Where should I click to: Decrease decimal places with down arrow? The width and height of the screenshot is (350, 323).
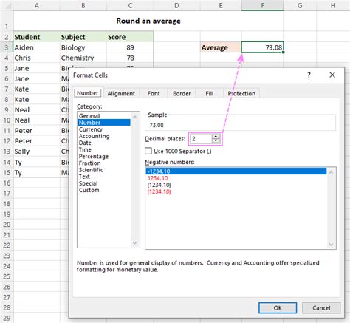(216, 140)
